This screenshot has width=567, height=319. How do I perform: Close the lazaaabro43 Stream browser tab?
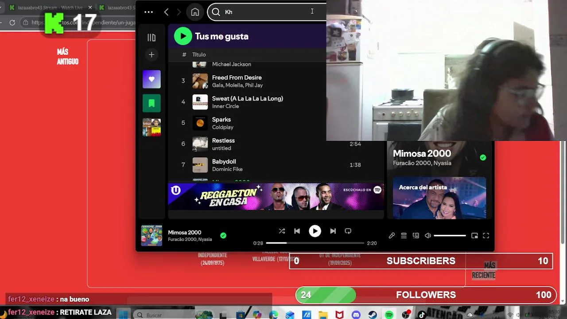(90, 8)
